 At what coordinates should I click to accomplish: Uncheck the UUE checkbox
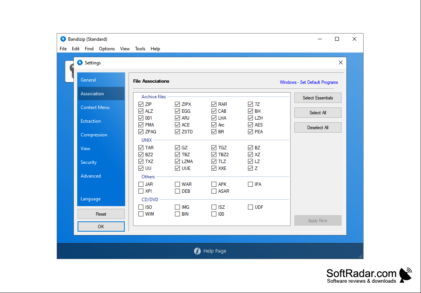click(178, 168)
